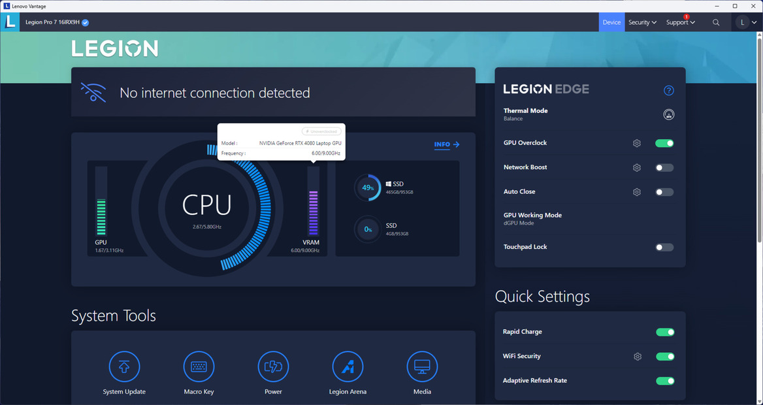Open the Power settings tool
Image resolution: width=763 pixels, height=405 pixels.
273,366
